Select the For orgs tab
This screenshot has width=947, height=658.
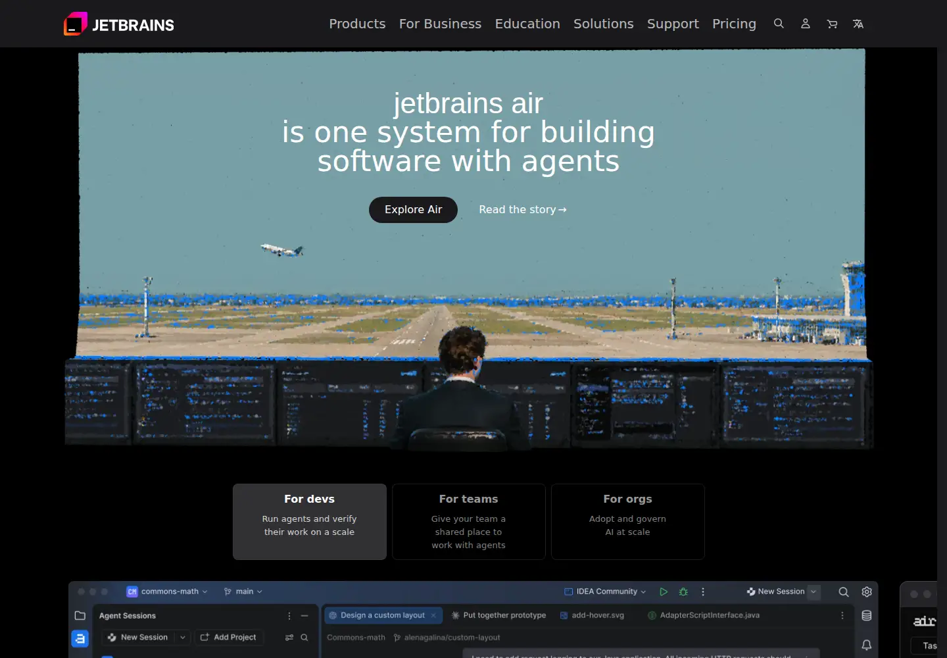(628, 522)
